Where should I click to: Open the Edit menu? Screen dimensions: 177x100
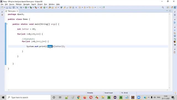6,4
